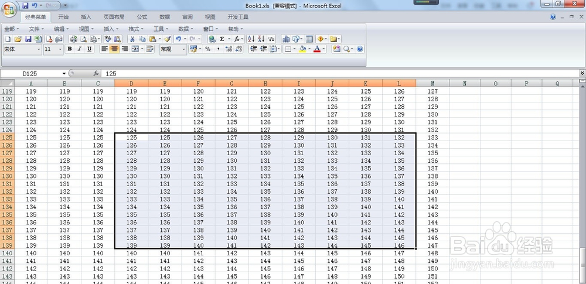
Task: Open the 全部 menu
Action: [x=12, y=29]
